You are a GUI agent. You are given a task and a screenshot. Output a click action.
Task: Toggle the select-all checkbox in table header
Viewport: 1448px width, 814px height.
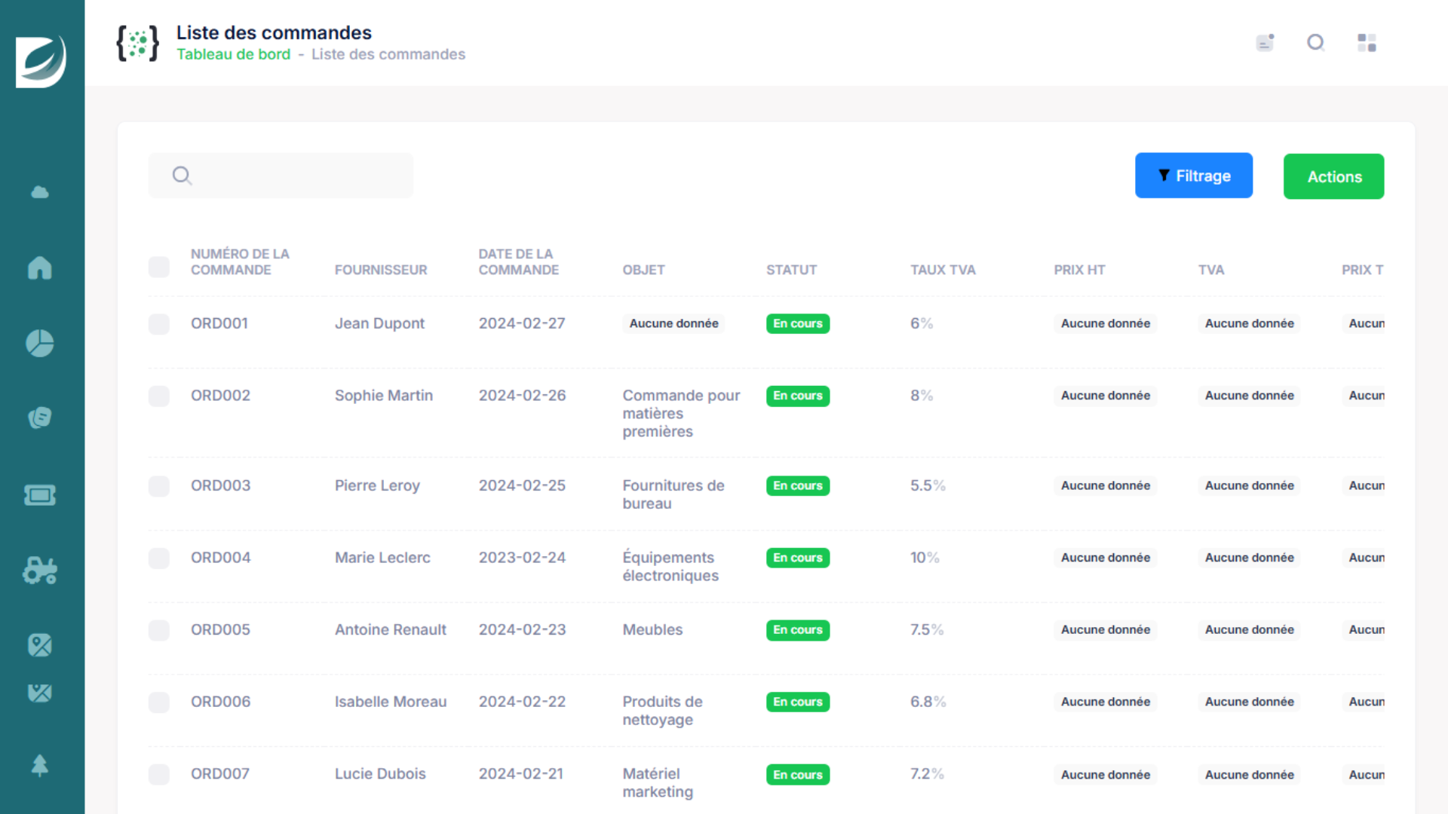coord(159,267)
